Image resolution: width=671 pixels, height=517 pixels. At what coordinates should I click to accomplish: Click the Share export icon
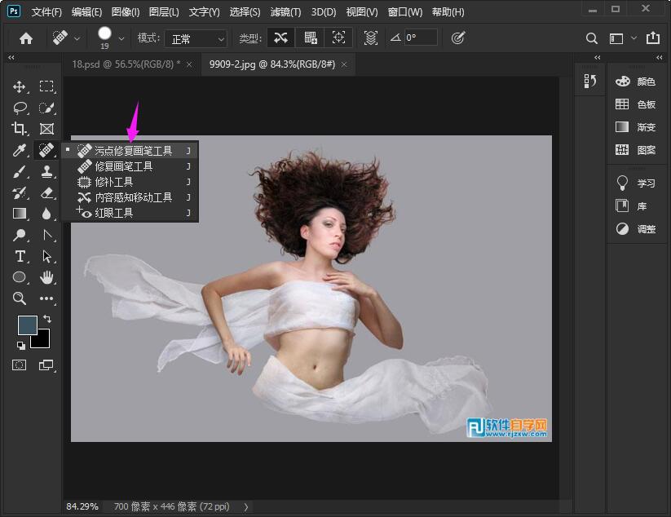[652, 38]
